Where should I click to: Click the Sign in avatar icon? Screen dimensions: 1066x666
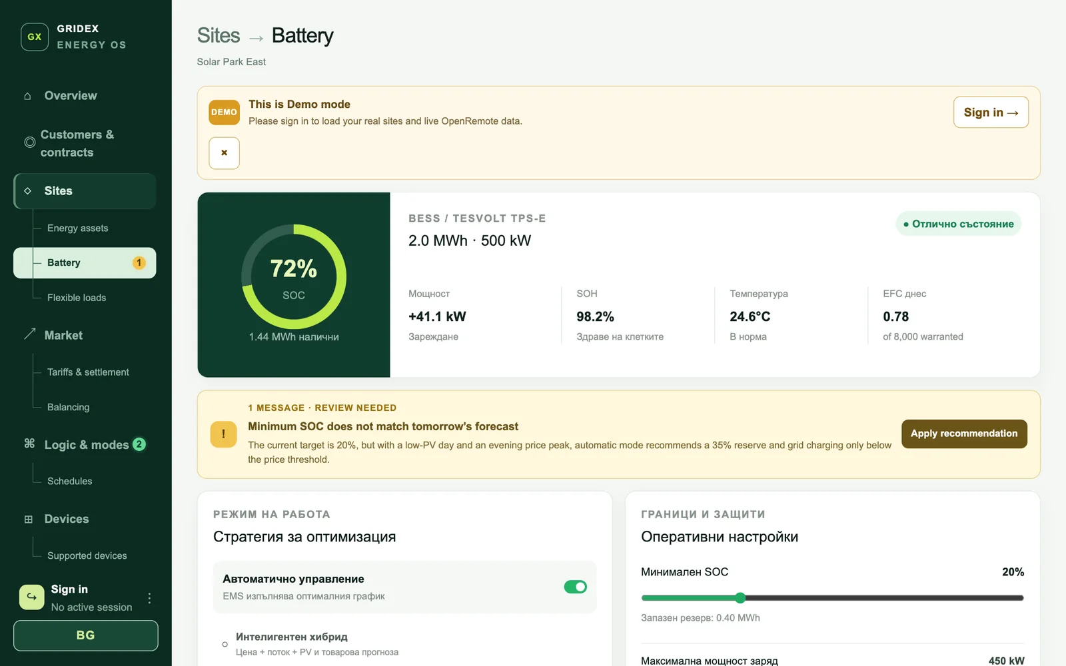click(32, 597)
